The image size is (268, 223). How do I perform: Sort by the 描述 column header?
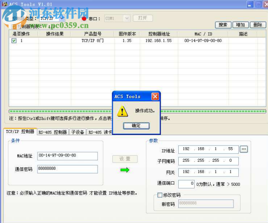click(x=243, y=34)
